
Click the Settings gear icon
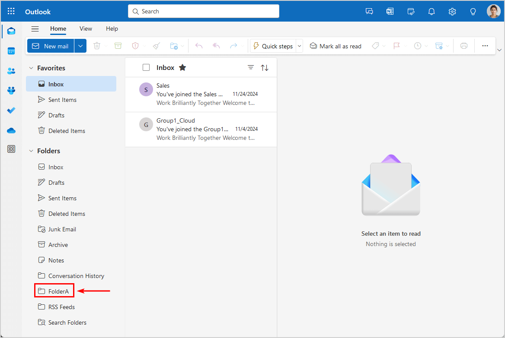pyautogui.click(x=452, y=12)
